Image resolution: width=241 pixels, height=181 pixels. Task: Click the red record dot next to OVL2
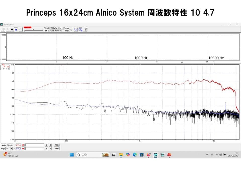point(23,149)
